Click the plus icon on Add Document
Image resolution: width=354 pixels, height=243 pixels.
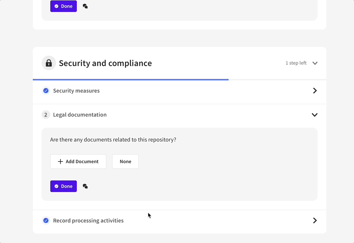[x=60, y=162]
